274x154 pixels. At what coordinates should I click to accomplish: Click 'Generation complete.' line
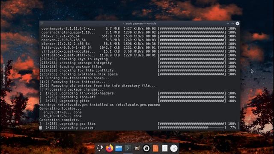[60, 120]
